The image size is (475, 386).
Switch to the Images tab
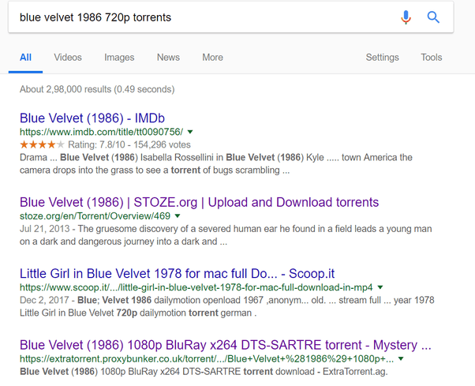click(119, 58)
